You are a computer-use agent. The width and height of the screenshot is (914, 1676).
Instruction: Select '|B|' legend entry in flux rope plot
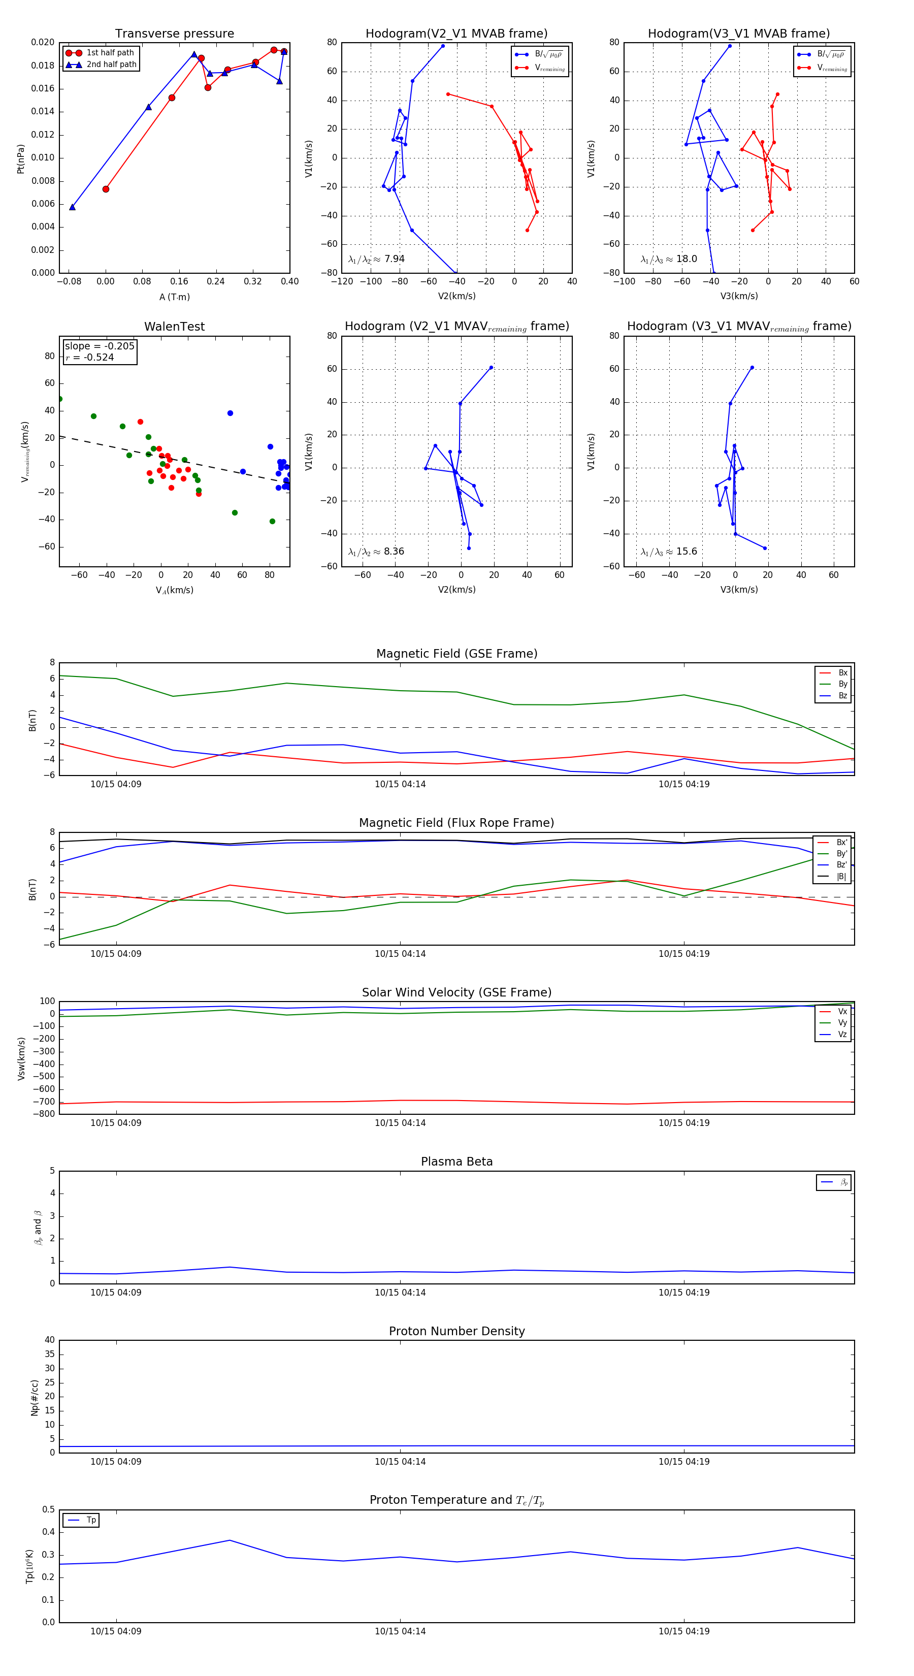click(833, 877)
